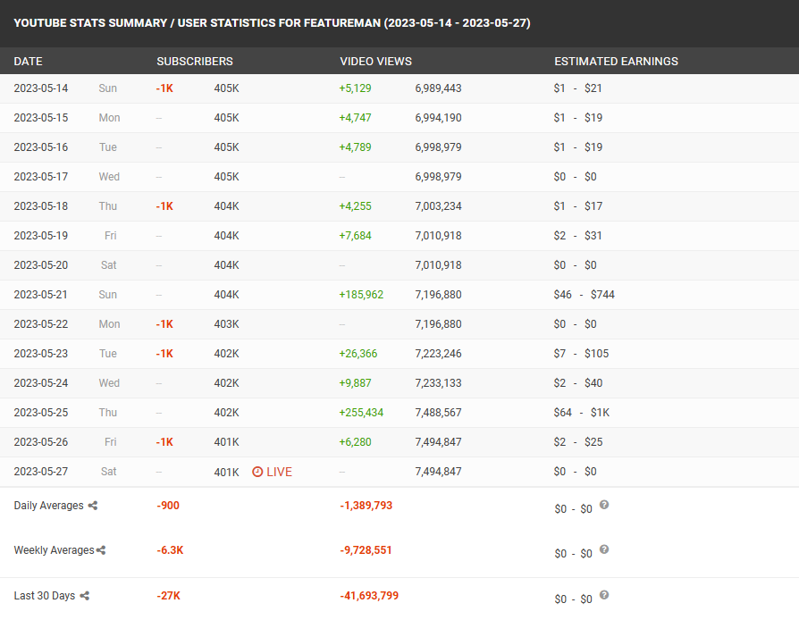The image size is (799, 620).
Task: Click the Last 30 Days label
Action: [x=45, y=596]
